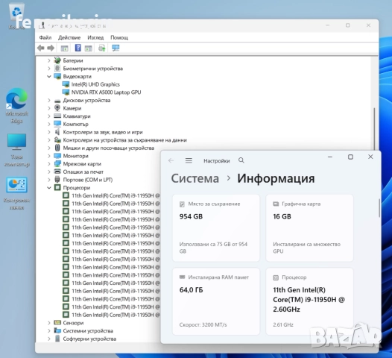Click the NVIDIA RTX A5000 display adapter icon

pyautogui.click(x=66, y=92)
